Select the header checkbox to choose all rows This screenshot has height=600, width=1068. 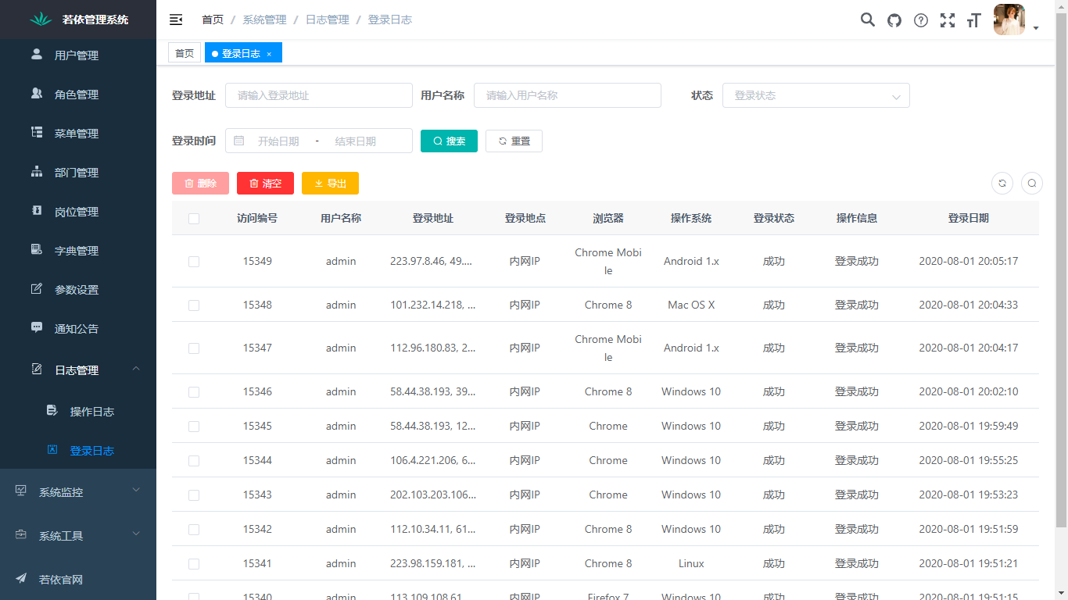pyautogui.click(x=194, y=219)
